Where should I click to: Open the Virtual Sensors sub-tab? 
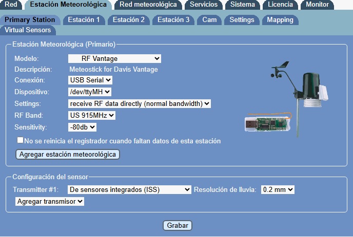(28, 30)
